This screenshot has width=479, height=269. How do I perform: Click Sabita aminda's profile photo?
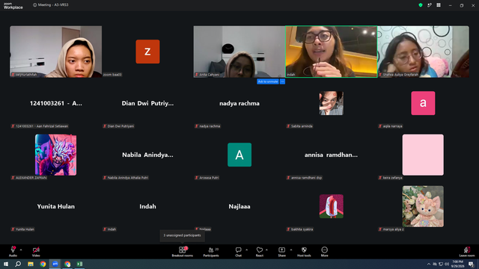coord(331,103)
